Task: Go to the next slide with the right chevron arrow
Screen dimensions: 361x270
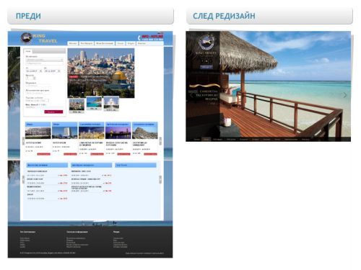Action: coord(345,95)
